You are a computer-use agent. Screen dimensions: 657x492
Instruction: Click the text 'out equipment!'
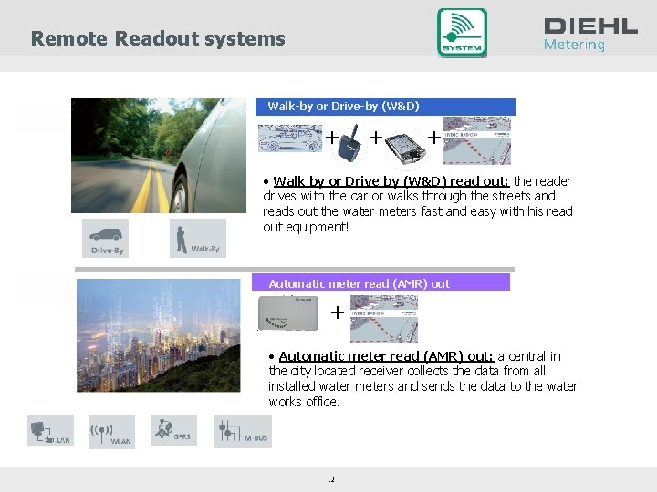click(306, 227)
